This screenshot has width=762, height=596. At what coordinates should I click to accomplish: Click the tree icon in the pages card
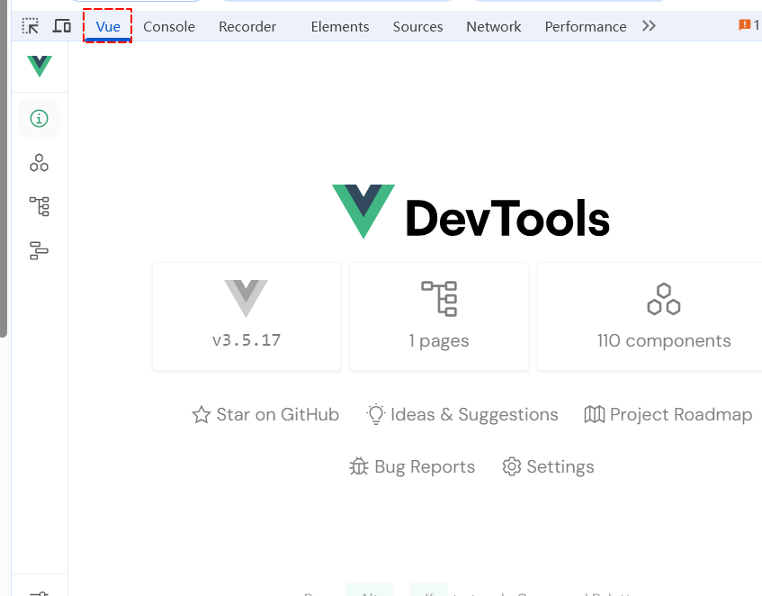(x=439, y=299)
